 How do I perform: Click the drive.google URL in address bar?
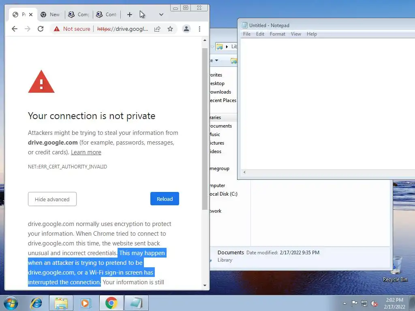pos(122,29)
